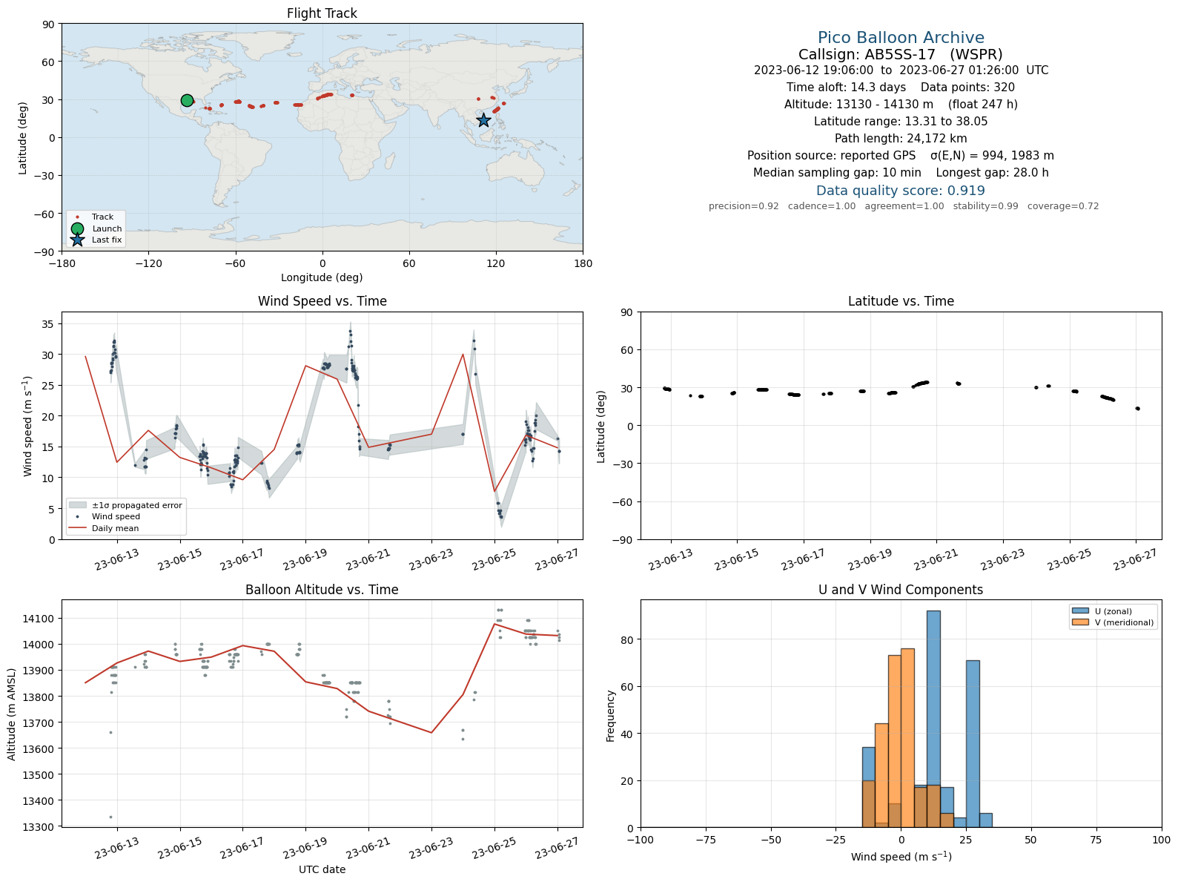The image size is (1178, 882).
Task: Select the 'Track' label in the map legend
Action: click(102, 217)
